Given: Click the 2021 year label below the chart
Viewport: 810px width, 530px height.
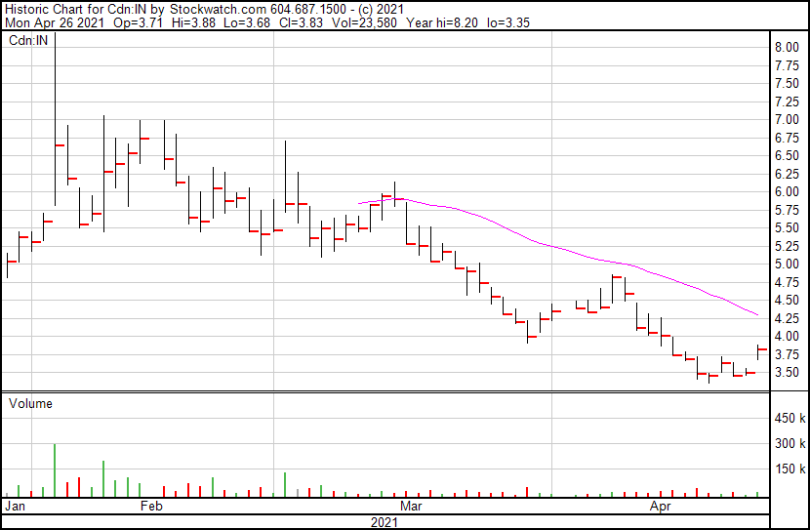Looking at the screenshot, I should [385, 522].
